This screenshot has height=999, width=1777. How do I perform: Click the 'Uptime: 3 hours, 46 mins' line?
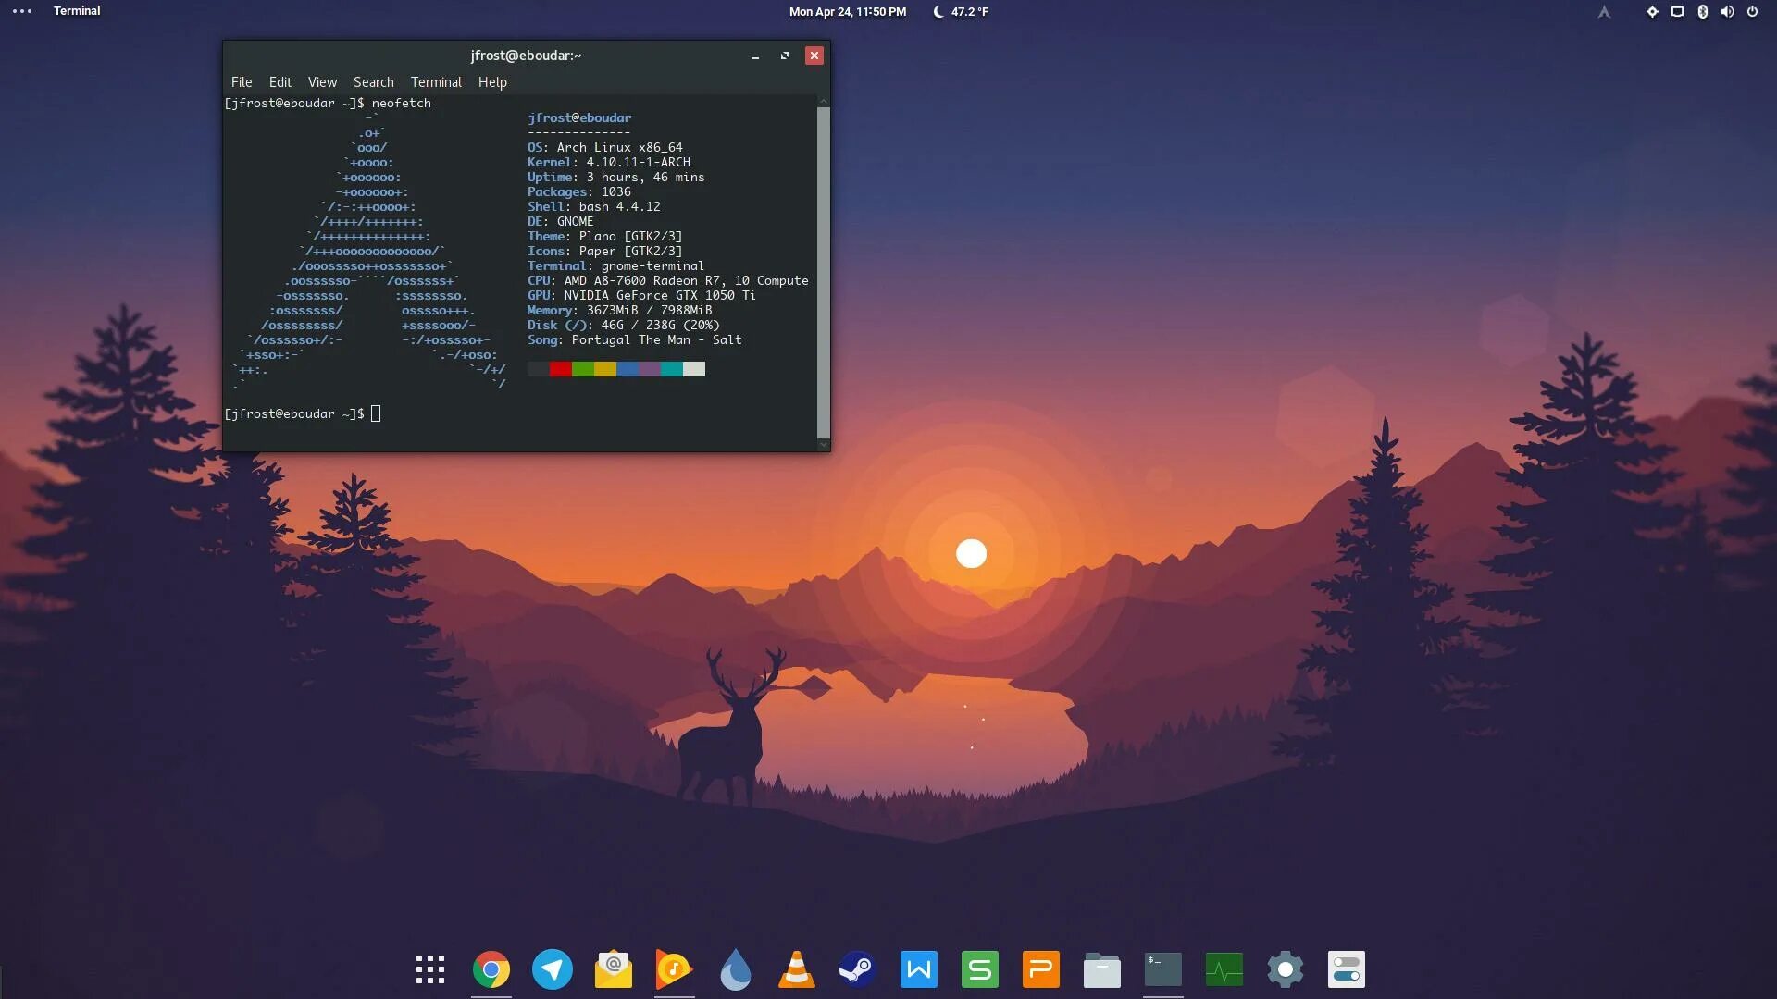[x=616, y=177]
